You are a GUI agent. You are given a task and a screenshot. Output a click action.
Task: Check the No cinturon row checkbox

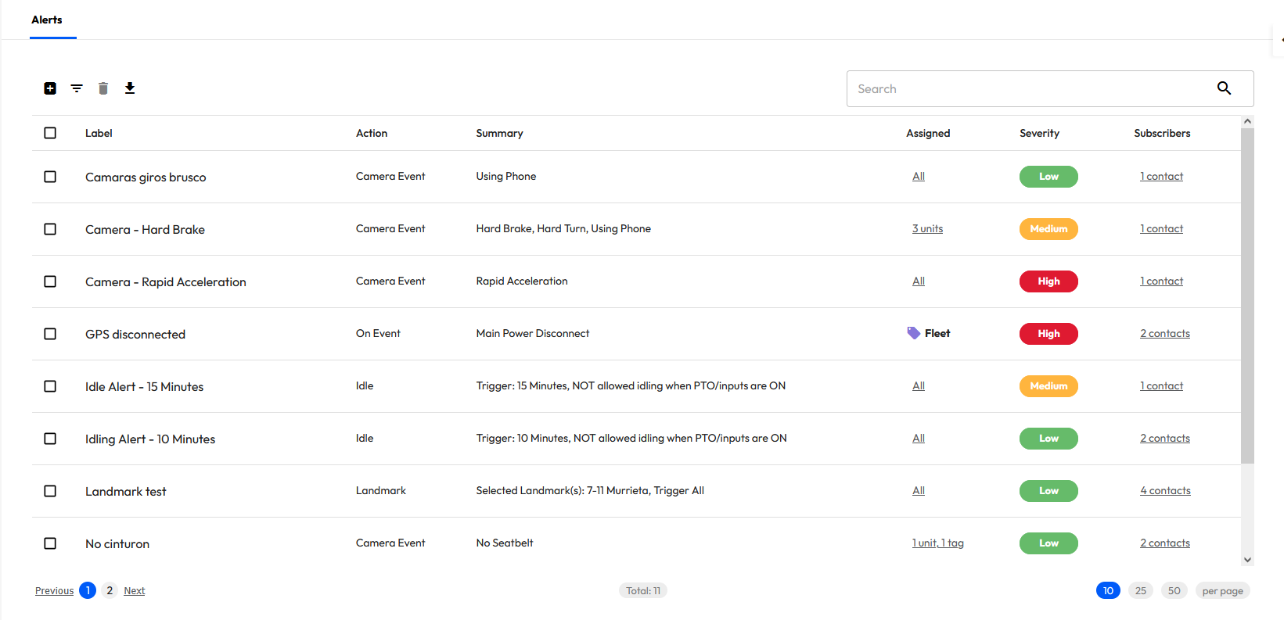click(50, 543)
